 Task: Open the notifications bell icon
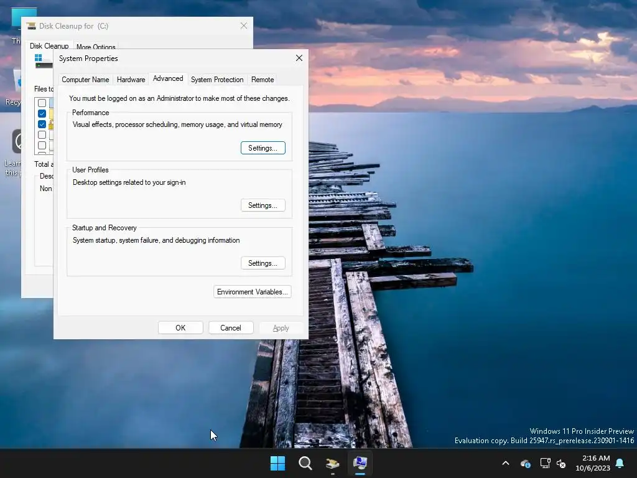[620, 463]
